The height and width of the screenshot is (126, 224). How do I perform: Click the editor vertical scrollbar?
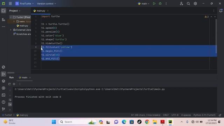[x=216, y=36]
